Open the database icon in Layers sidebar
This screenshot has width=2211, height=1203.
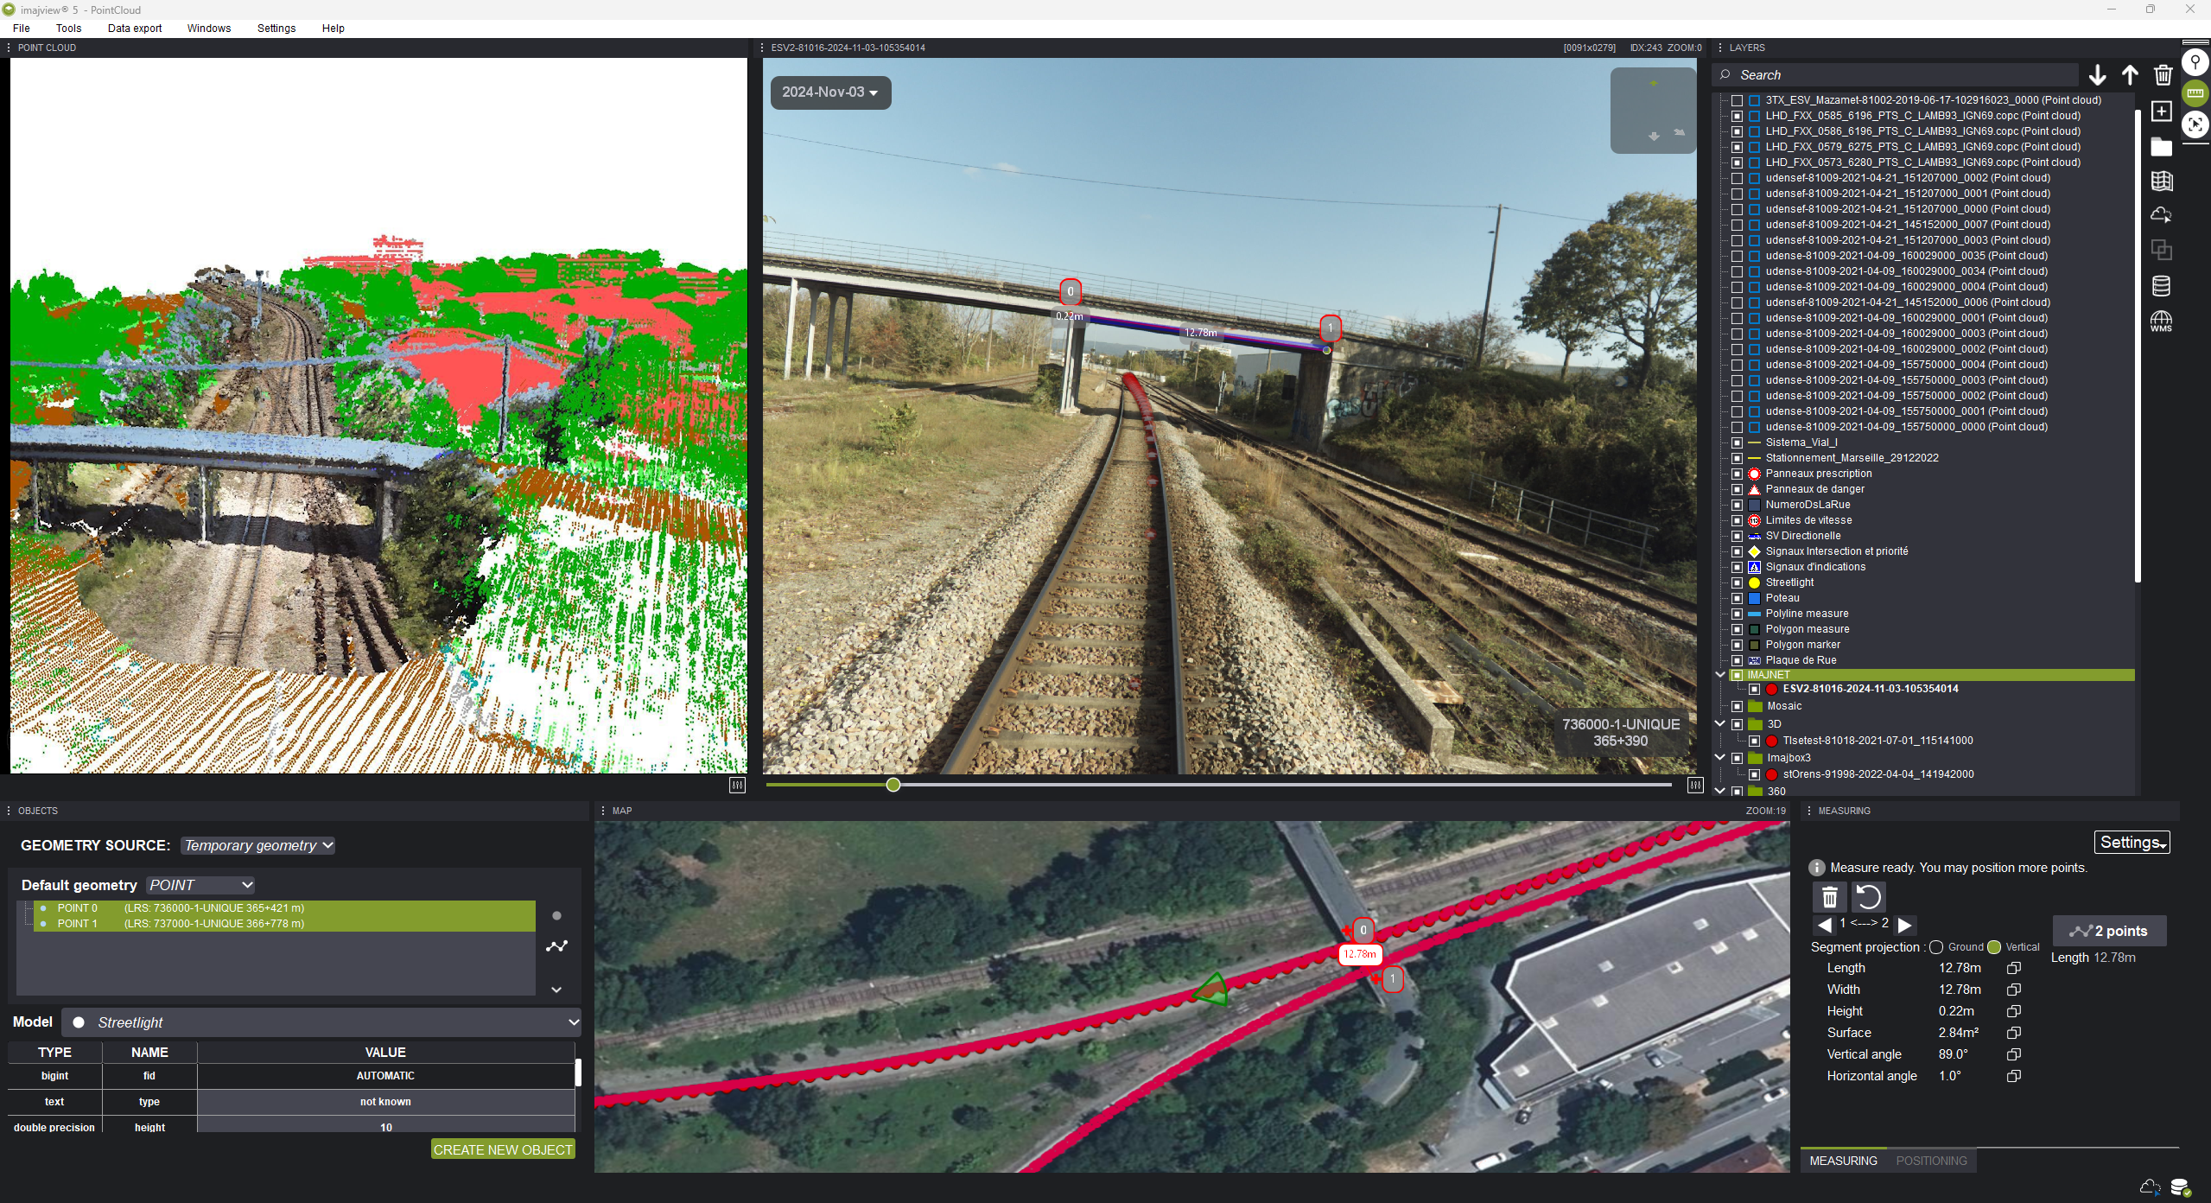pyautogui.click(x=2161, y=285)
